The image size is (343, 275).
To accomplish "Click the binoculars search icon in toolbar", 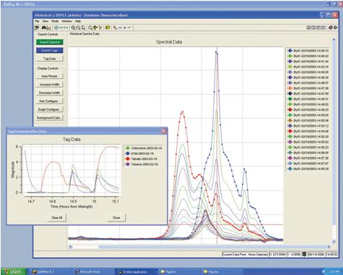I will (44, 27).
